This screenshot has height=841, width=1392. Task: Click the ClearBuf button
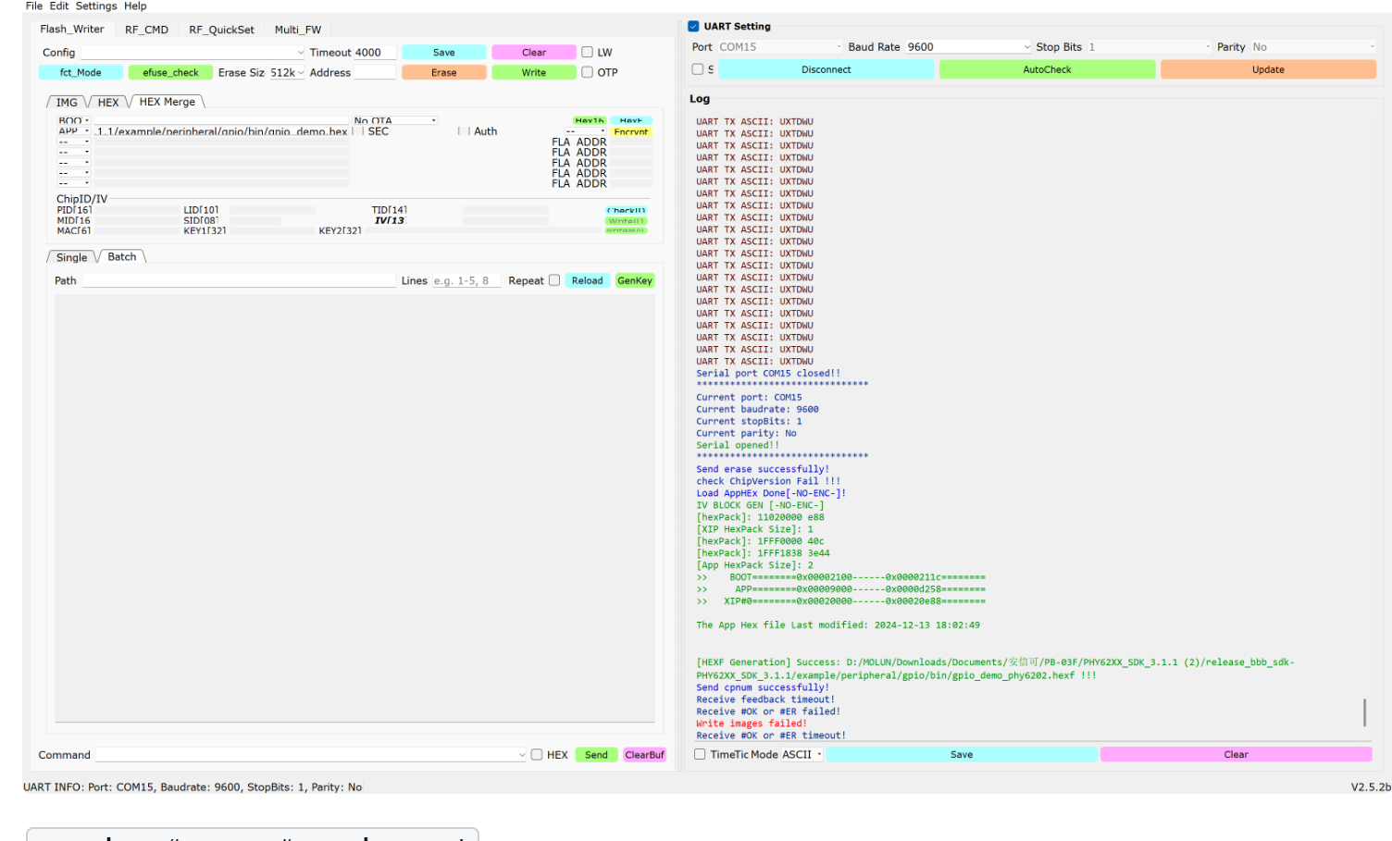coord(645,755)
